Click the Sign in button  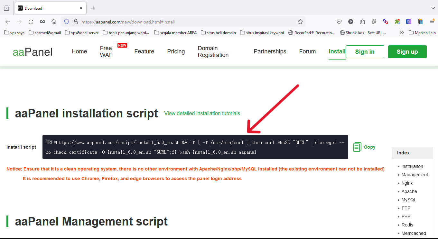tap(365, 52)
